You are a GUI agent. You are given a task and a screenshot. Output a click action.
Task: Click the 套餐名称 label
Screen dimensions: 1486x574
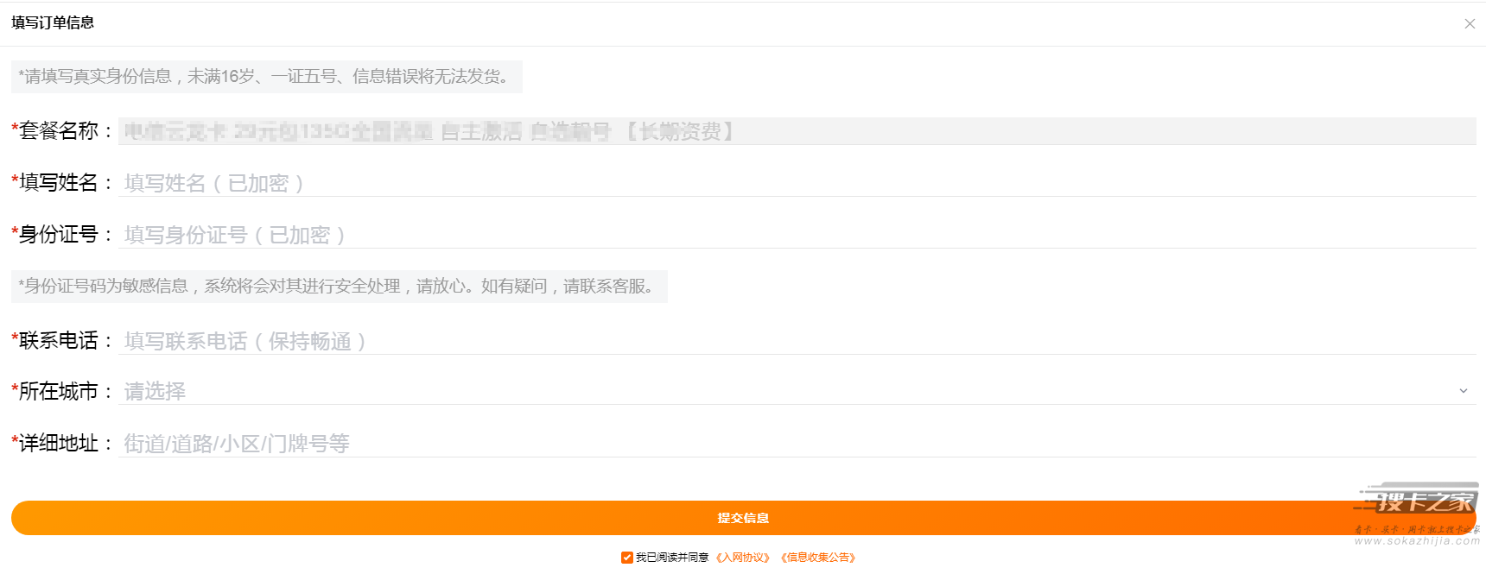62,131
